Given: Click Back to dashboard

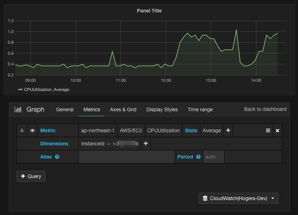Looking at the screenshot, I should coord(265,109).
